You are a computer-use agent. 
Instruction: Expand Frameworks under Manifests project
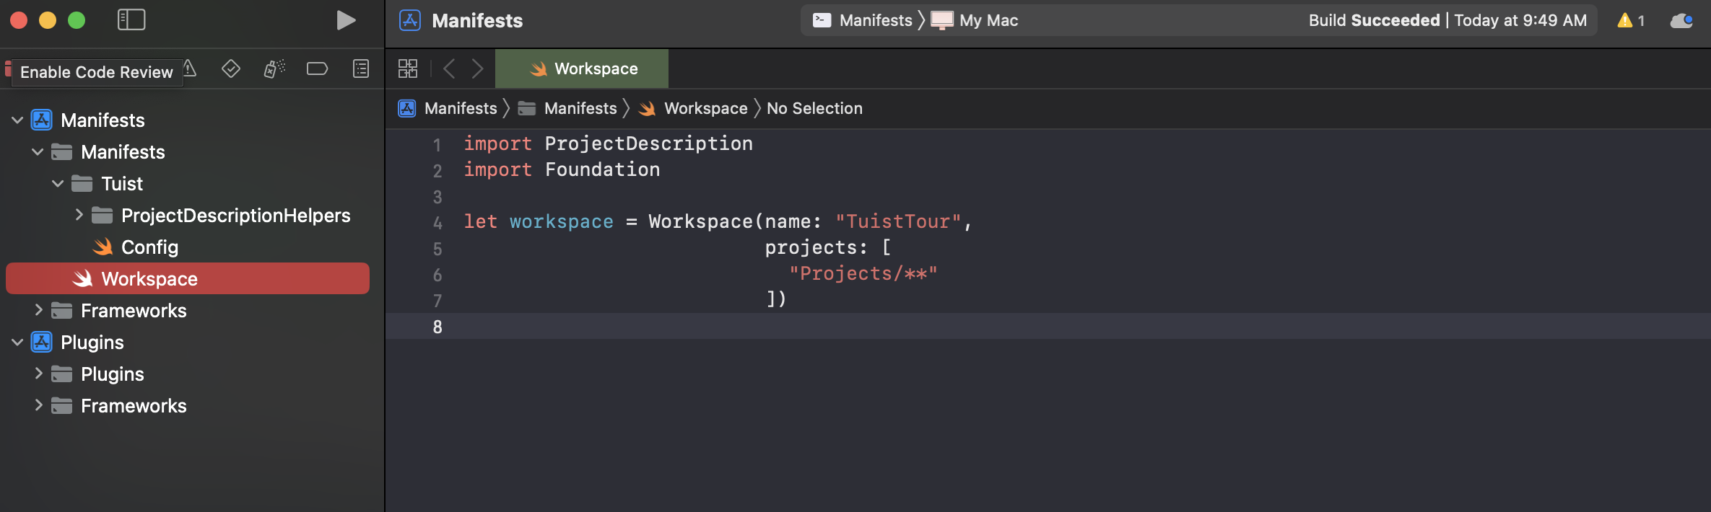[38, 310]
